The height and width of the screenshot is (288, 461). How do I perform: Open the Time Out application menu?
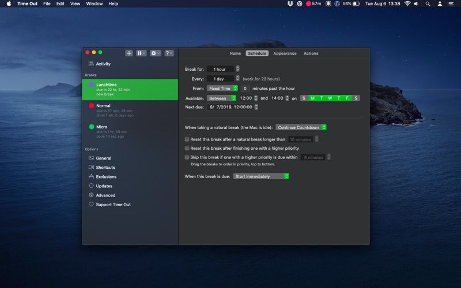point(27,4)
